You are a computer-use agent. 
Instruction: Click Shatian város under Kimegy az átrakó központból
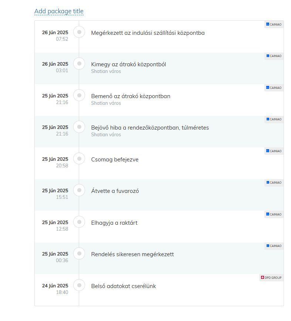click(106, 71)
